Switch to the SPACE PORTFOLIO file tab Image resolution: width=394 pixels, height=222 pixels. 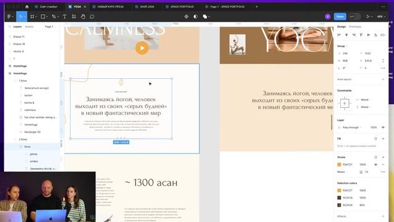pos(182,7)
